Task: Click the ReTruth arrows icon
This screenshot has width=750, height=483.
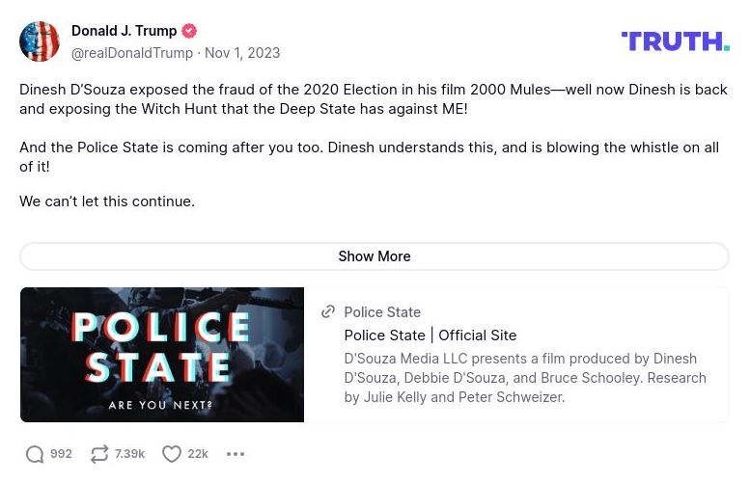Action: 99,454
